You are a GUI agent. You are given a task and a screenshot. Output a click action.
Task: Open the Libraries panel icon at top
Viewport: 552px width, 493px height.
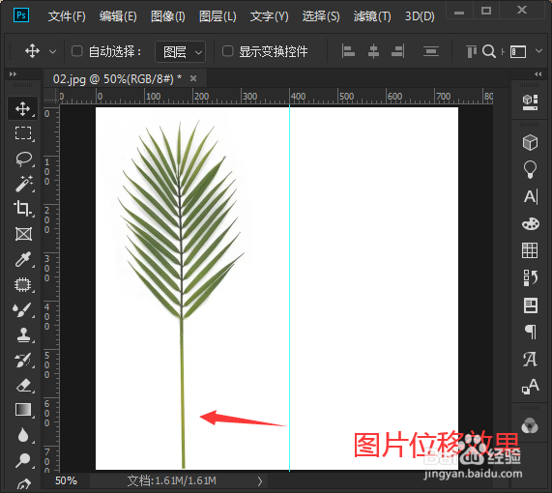(x=530, y=102)
